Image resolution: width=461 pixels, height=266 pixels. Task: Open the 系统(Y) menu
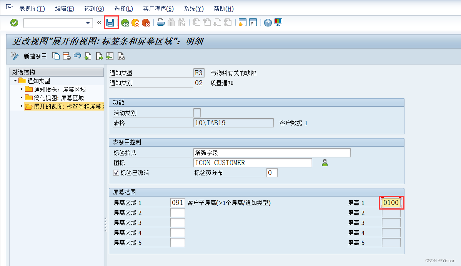coord(194,8)
